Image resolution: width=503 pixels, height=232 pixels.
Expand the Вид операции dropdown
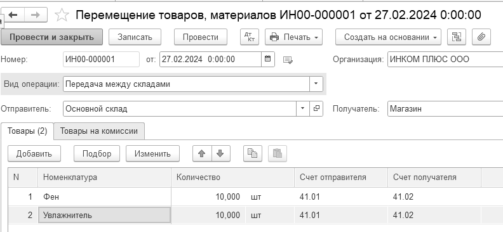pyautogui.click(x=316, y=84)
